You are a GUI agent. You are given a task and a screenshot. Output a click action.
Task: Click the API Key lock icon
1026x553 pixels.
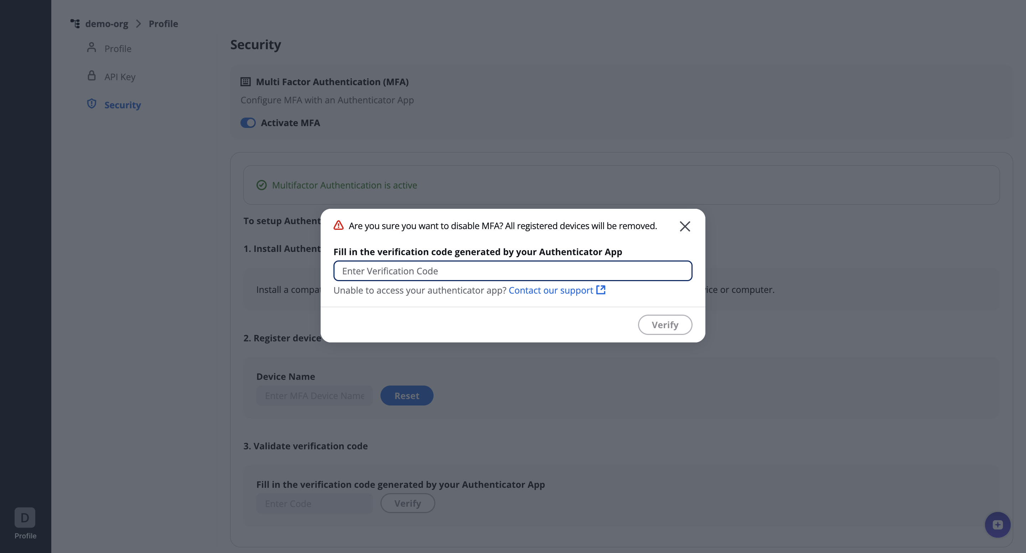(92, 76)
